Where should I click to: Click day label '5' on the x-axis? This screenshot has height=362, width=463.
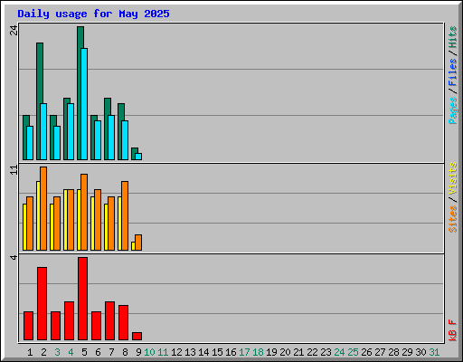click(x=84, y=352)
